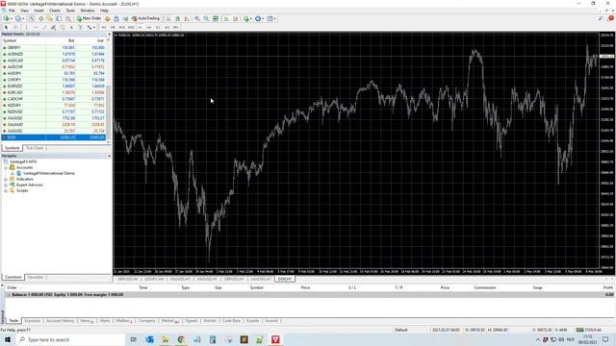Switch to the Tick Chart tab
The image size is (616, 346).
pyautogui.click(x=35, y=148)
